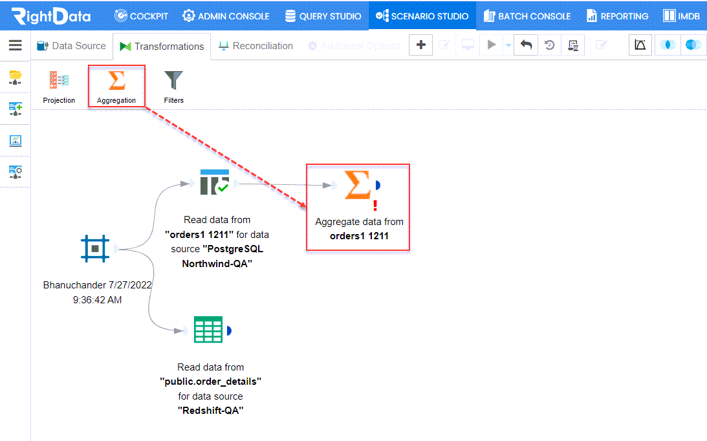The image size is (707, 441).
Task: Click the Bhanuchander 7/27/2022 label
Action: tap(98, 292)
